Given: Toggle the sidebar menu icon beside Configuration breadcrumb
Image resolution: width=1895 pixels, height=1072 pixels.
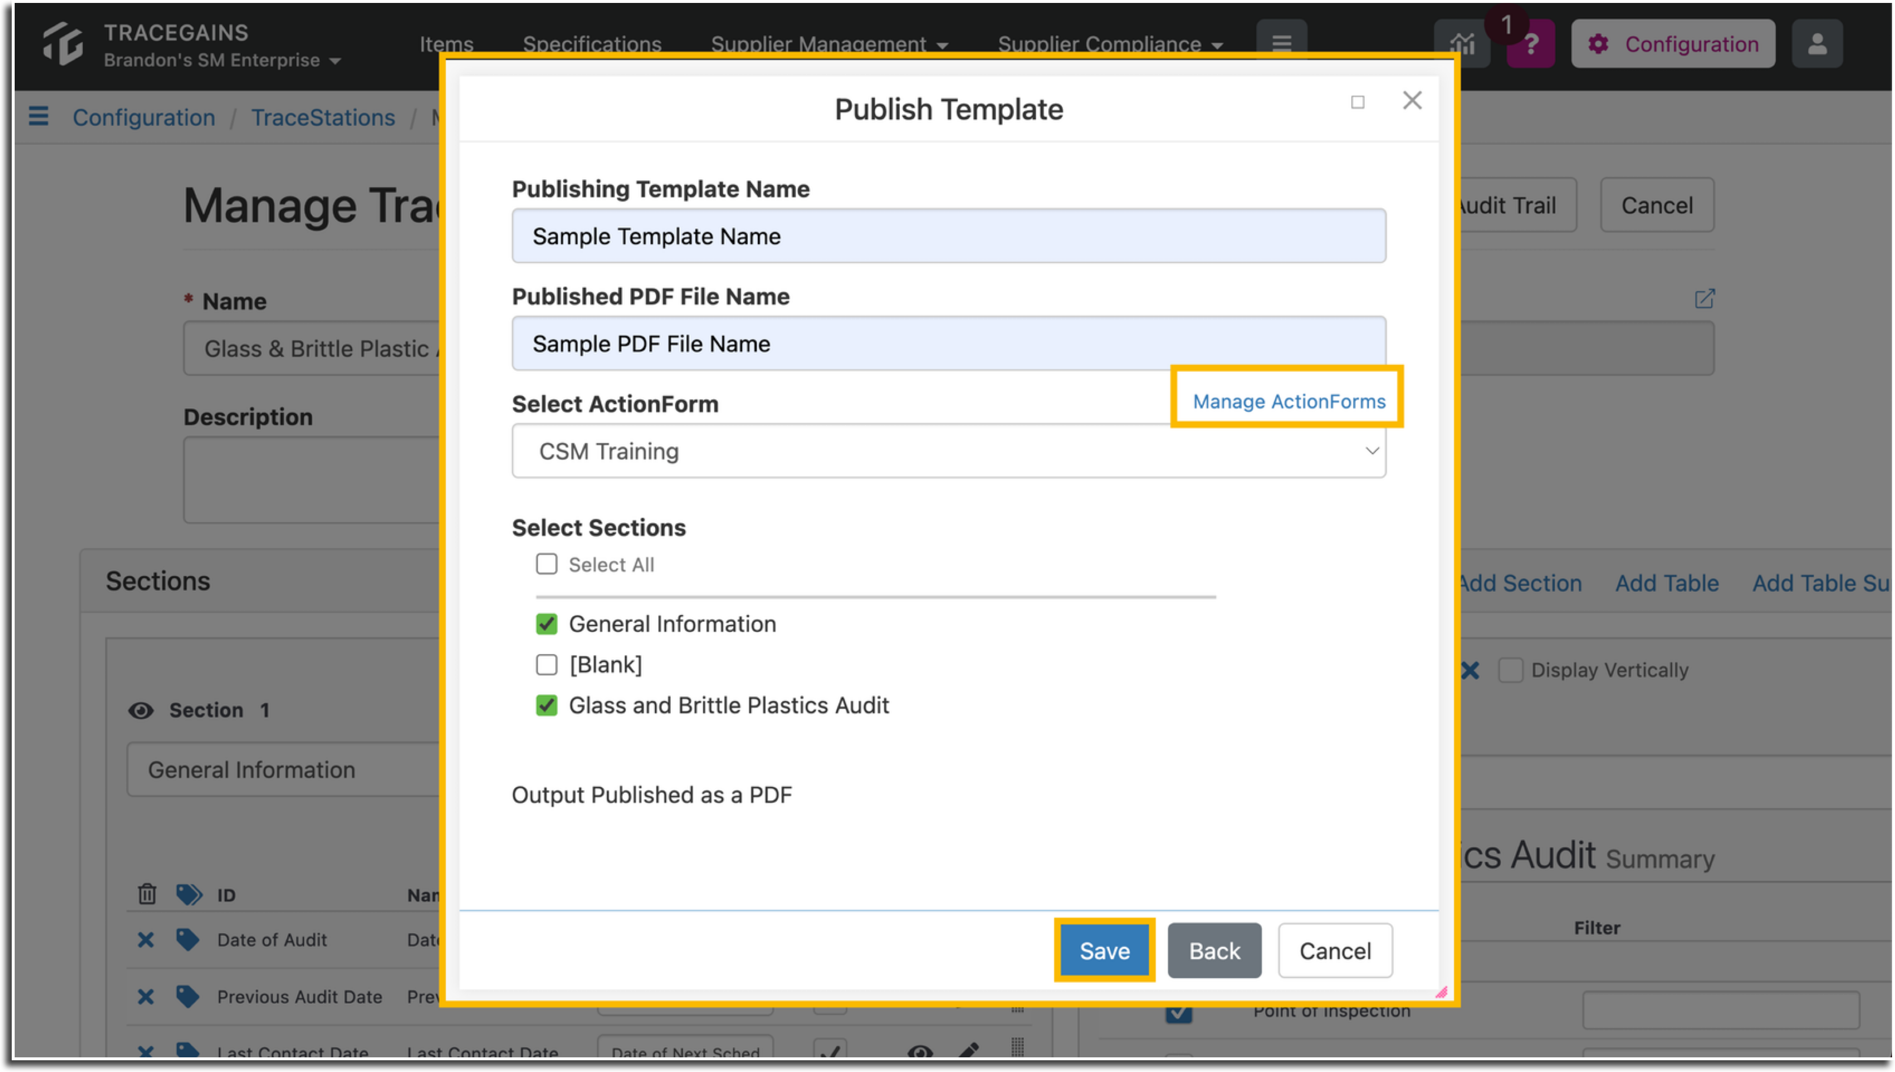Looking at the screenshot, I should pos(38,116).
